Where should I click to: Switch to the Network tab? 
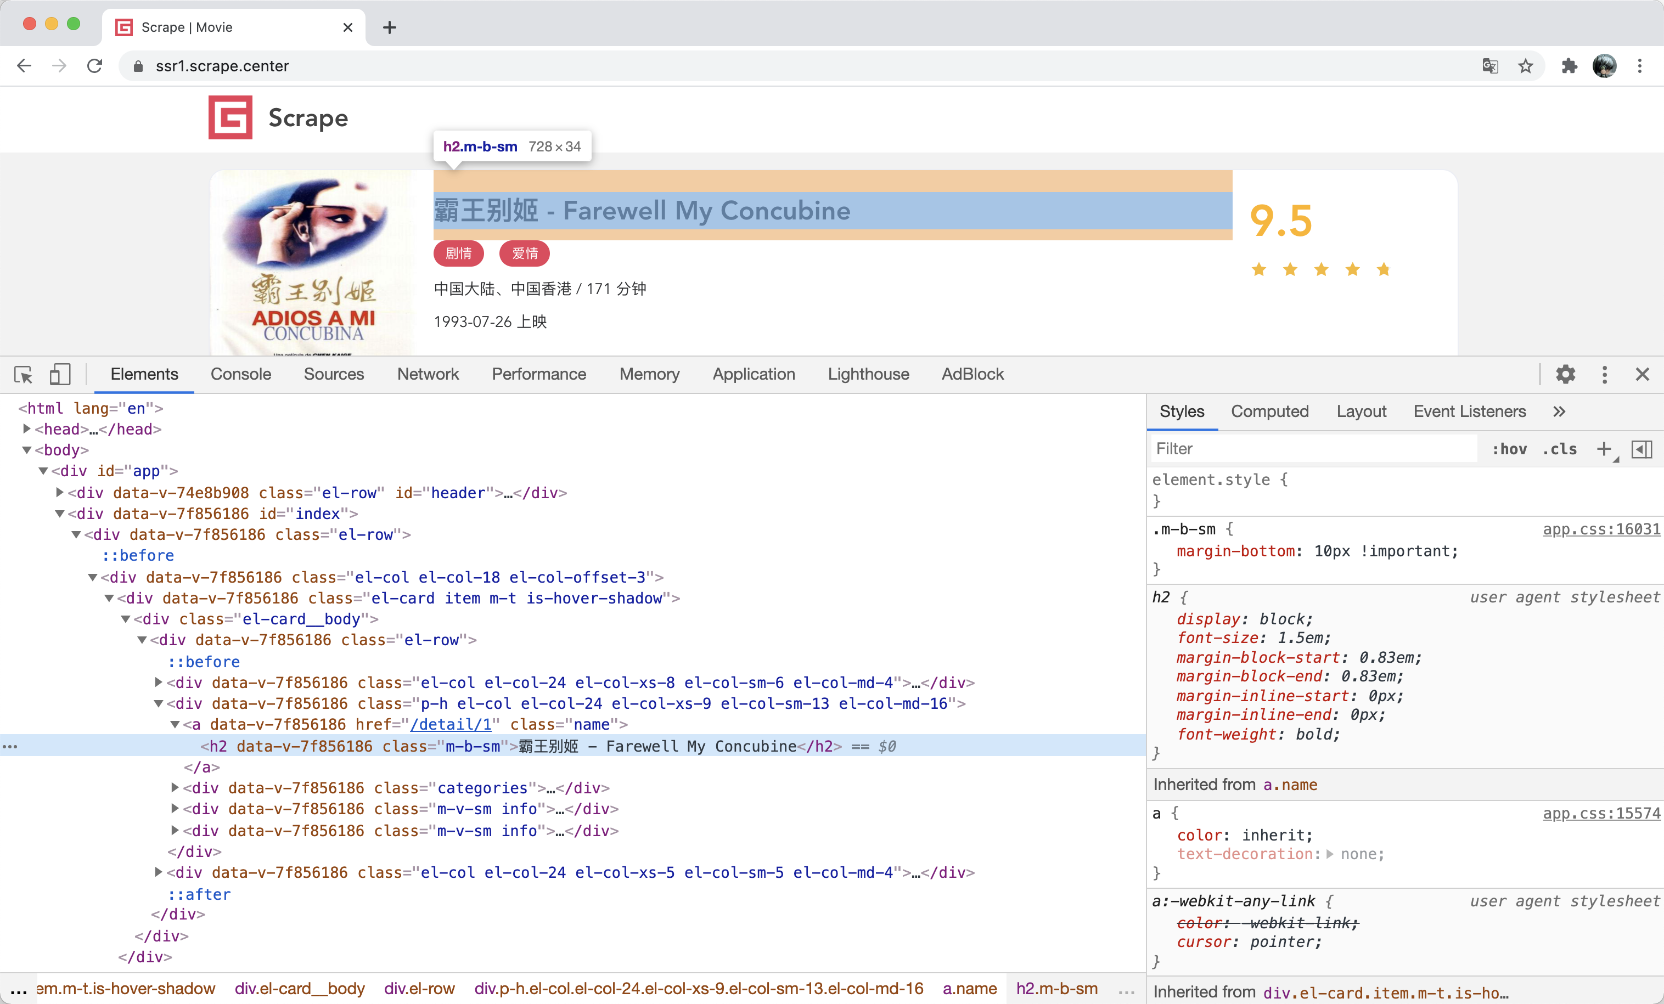point(428,374)
